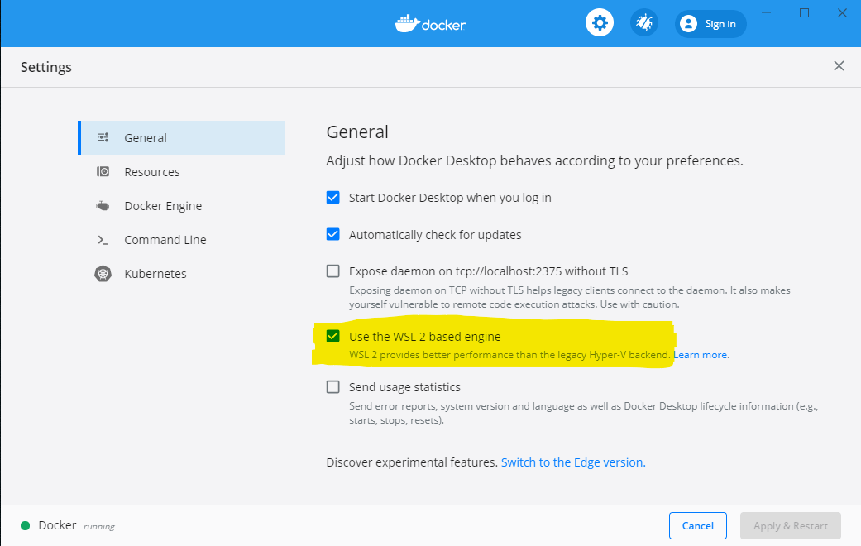
Task: Enable Expose daemon on tcp://localhost:2375
Action: tap(332, 271)
